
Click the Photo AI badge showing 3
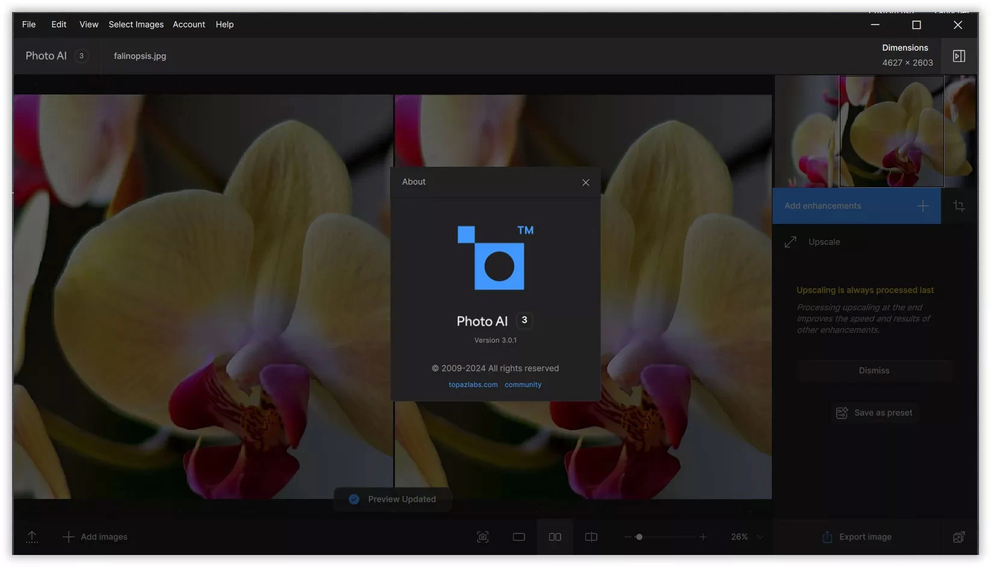(81, 55)
